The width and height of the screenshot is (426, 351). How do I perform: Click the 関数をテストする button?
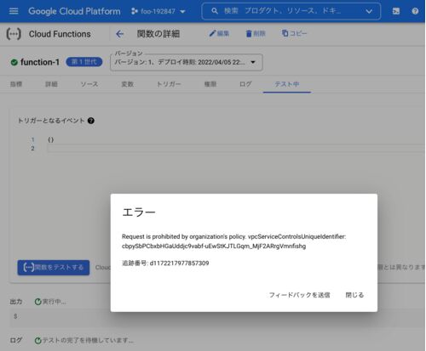click(54, 268)
